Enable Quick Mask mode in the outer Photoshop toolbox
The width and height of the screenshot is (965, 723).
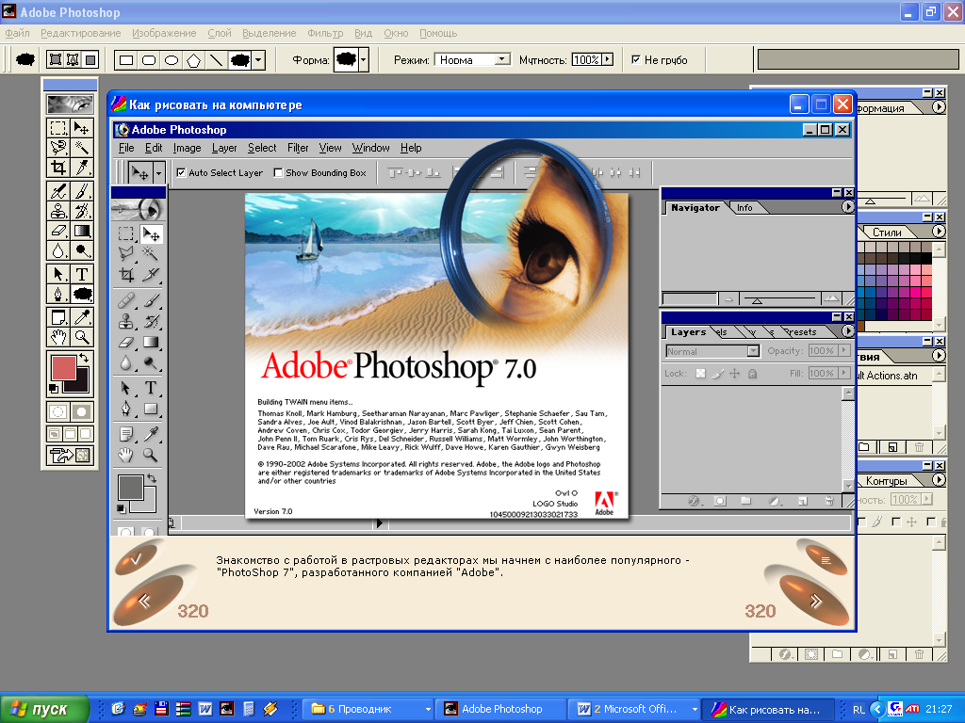(82, 411)
